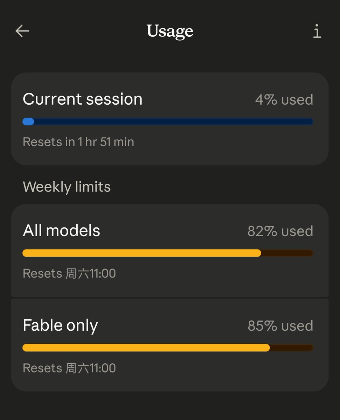Click the 82% used label
The height and width of the screenshot is (420, 340).
pos(280,231)
